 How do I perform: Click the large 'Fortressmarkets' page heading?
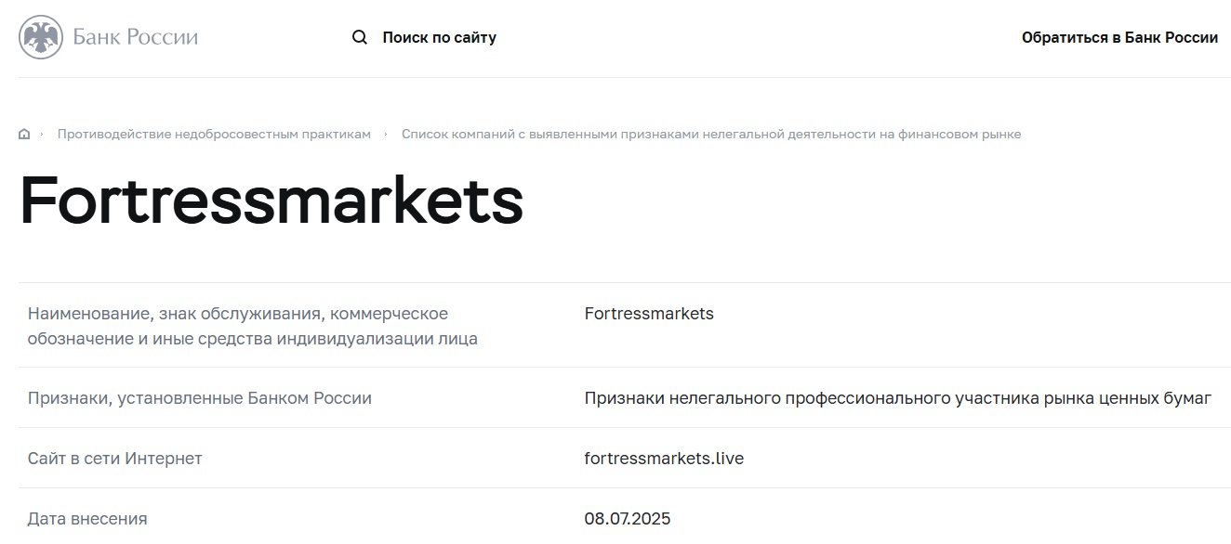click(x=271, y=202)
